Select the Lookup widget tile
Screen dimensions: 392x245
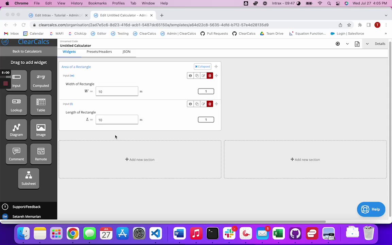(x=16, y=105)
